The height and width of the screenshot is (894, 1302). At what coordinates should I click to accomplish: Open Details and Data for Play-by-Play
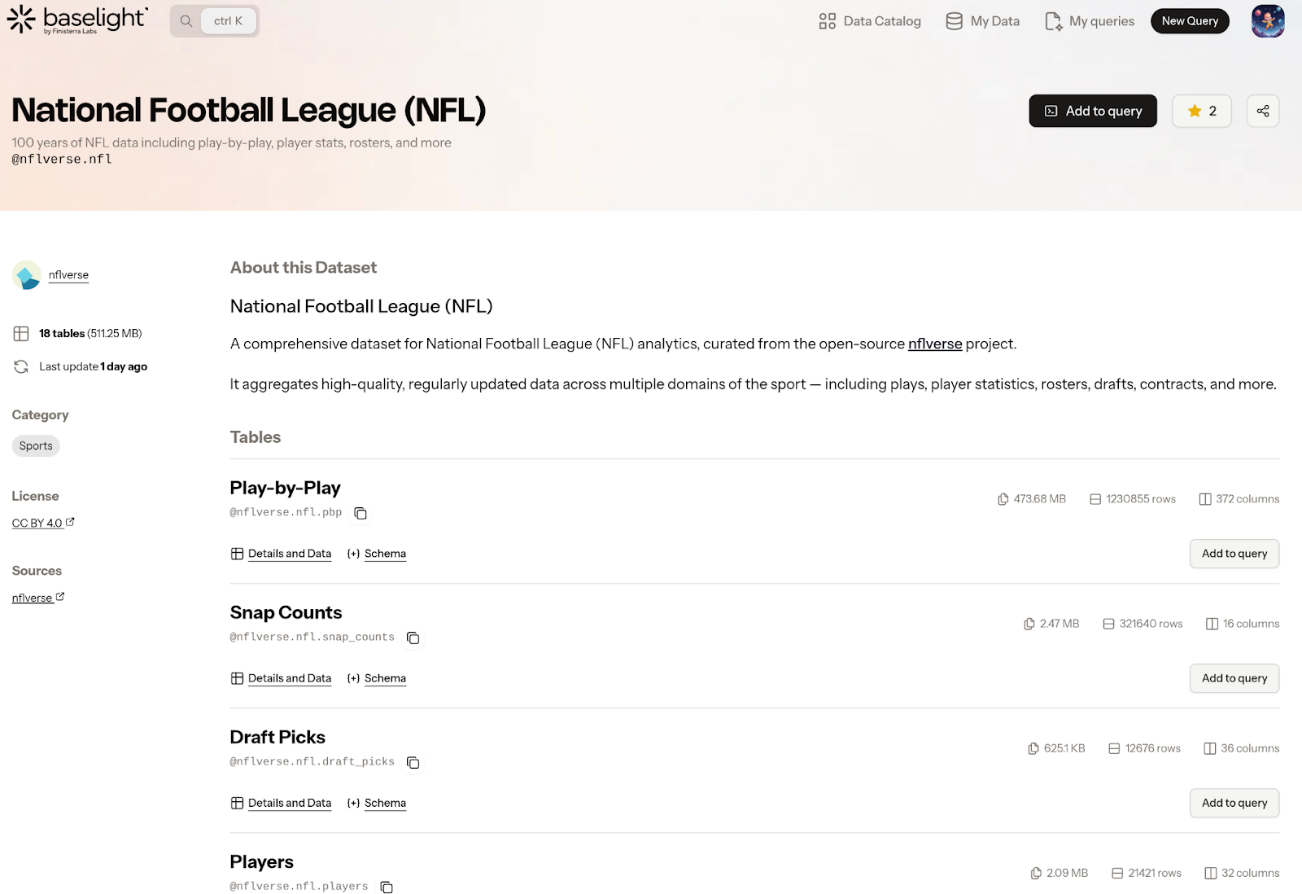[x=282, y=554]
